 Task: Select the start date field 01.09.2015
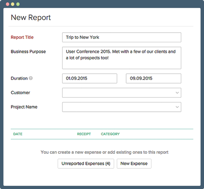point(89,78)
